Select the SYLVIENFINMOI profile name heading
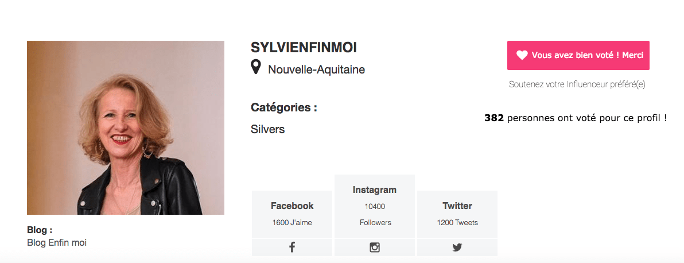The image size is (684, 263). (304, 48)
